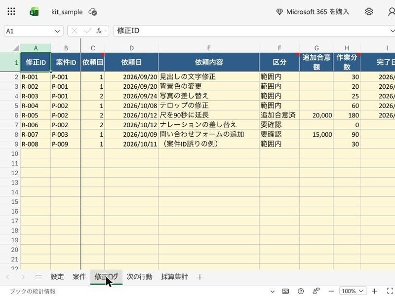Click the keyboard icon in status bar

285,291
